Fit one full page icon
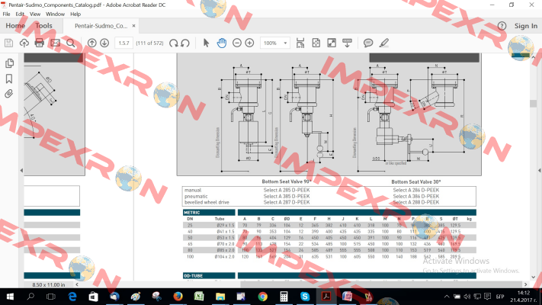This screenshot has width=542, height=305. pos(316,43)
